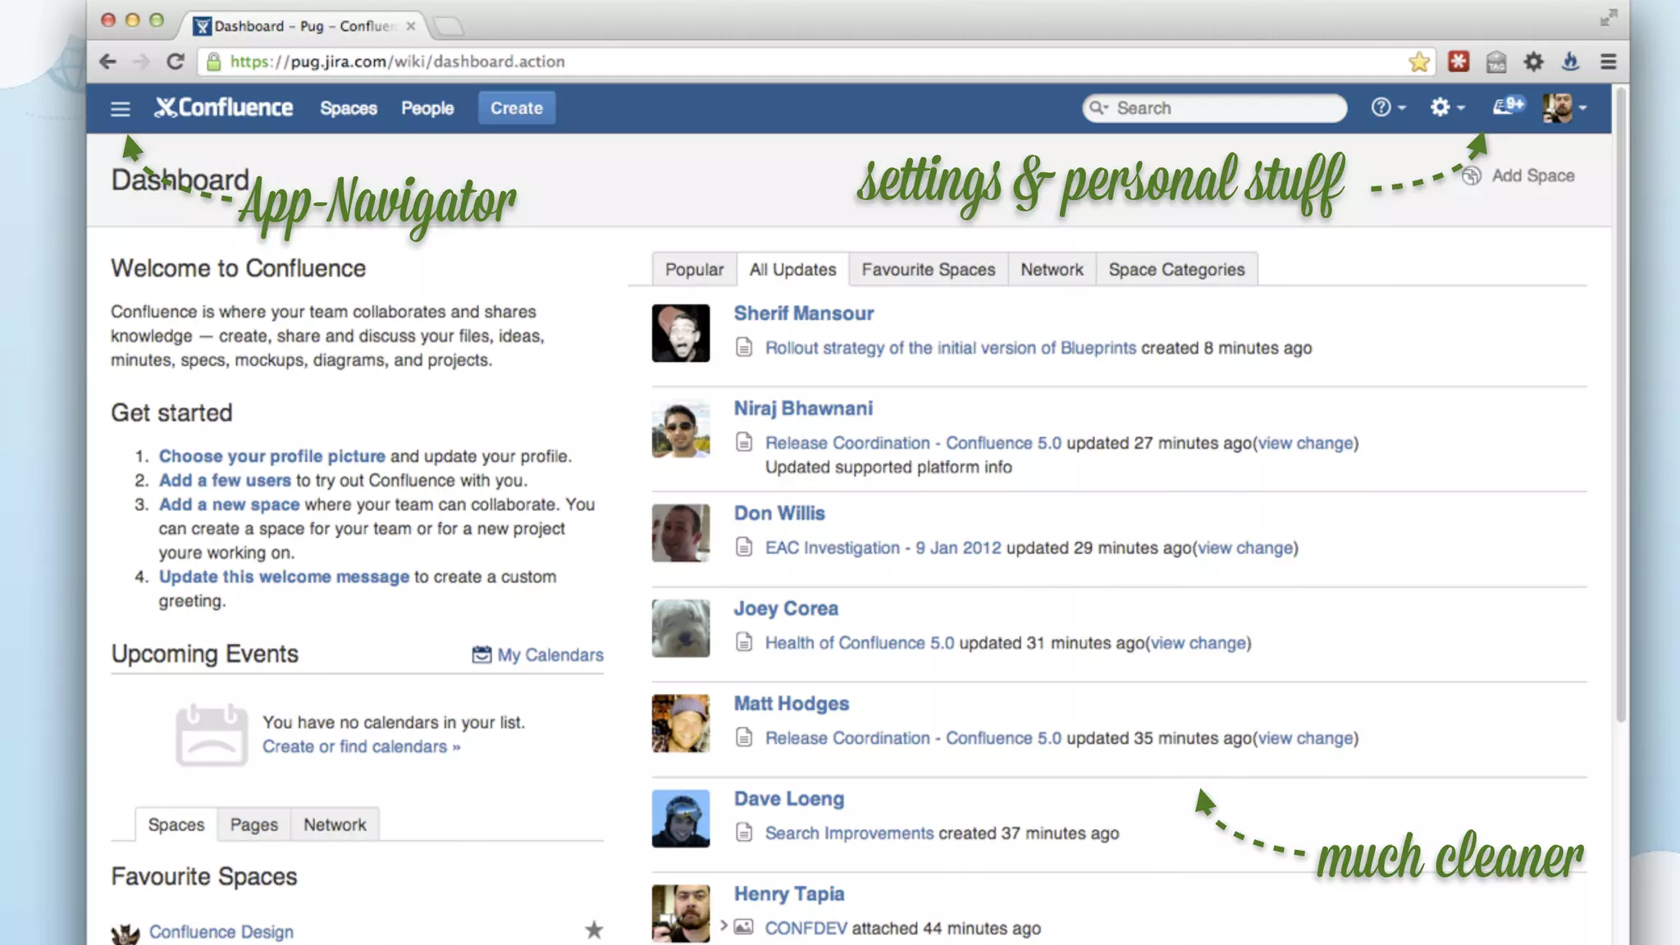Switch to the Popular tab
1680x945 pixels.
[694, 269]
